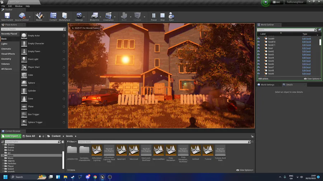
Task: Open Cinematics toolbar button
Action: [108, 16]
